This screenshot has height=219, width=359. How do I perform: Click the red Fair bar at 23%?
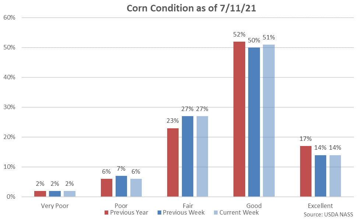[x=173, y=162]
